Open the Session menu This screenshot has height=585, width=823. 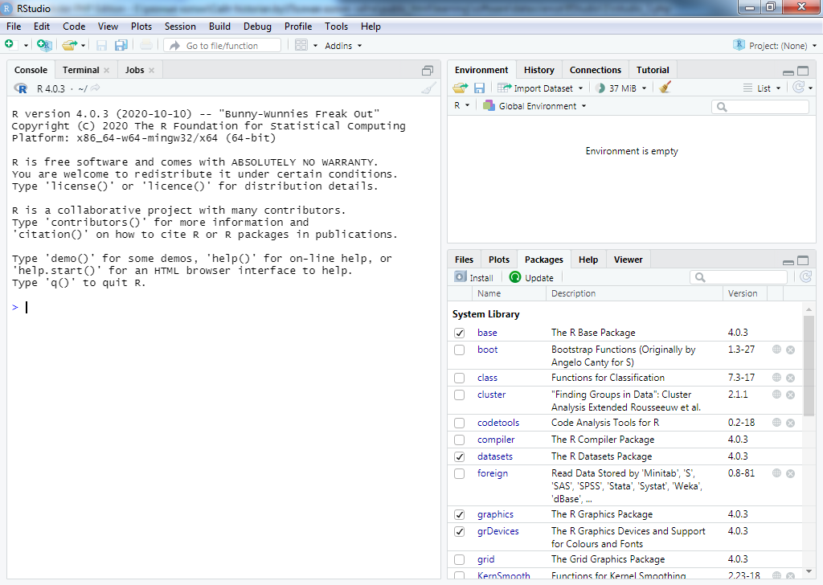point(180,27)
